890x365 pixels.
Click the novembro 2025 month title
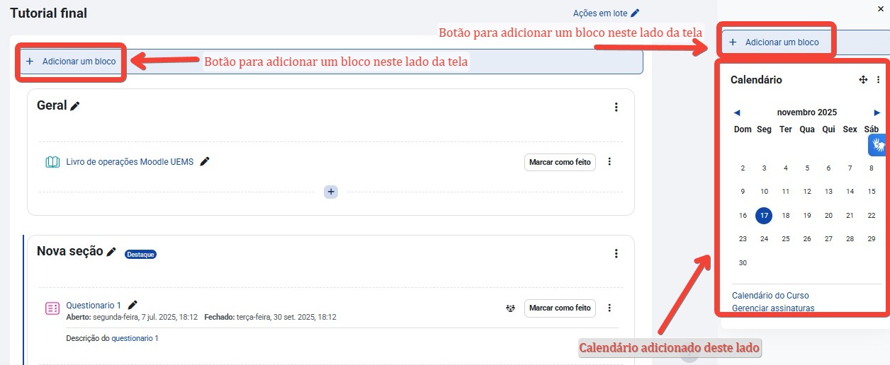(807, 112)
